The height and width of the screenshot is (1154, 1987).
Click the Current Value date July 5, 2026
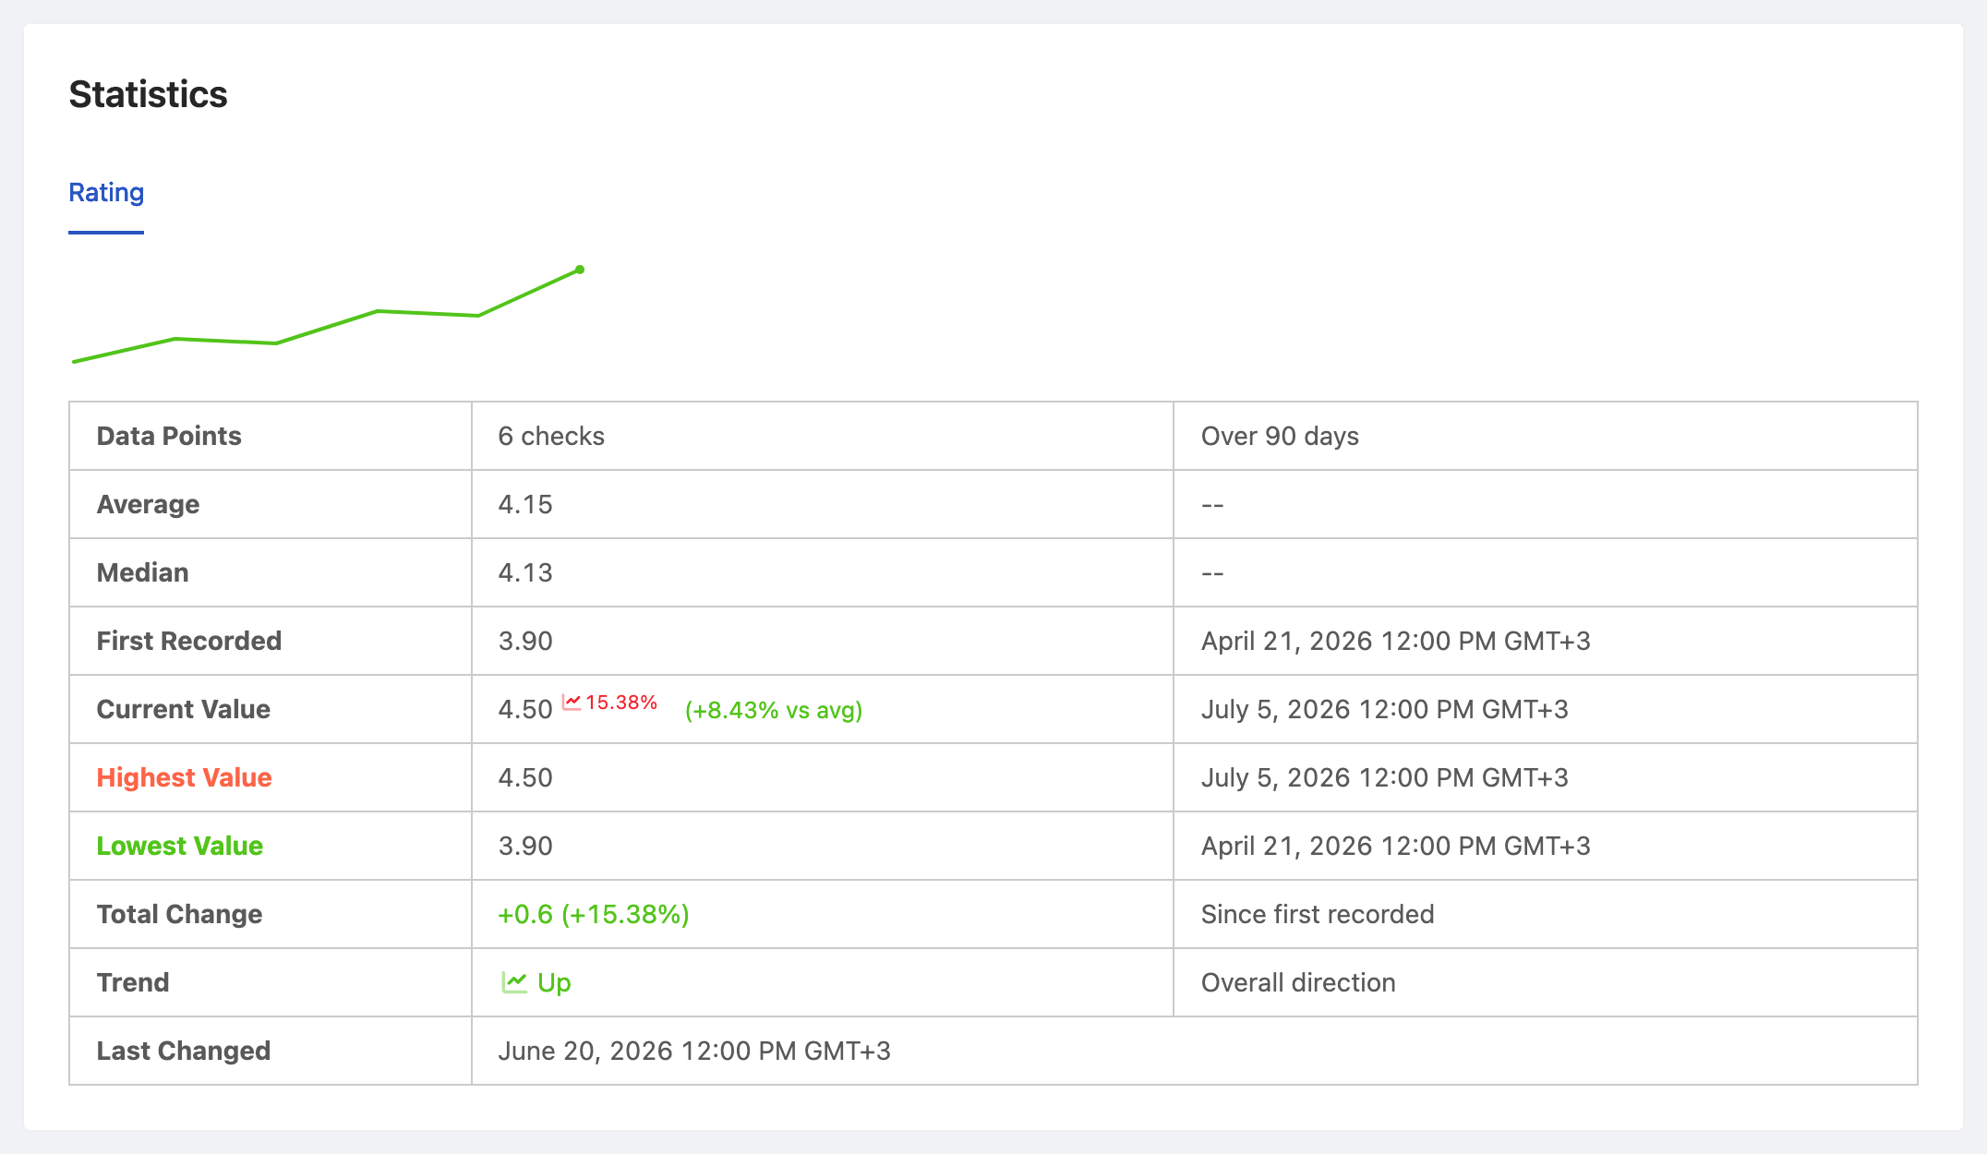coord(1385,709)
